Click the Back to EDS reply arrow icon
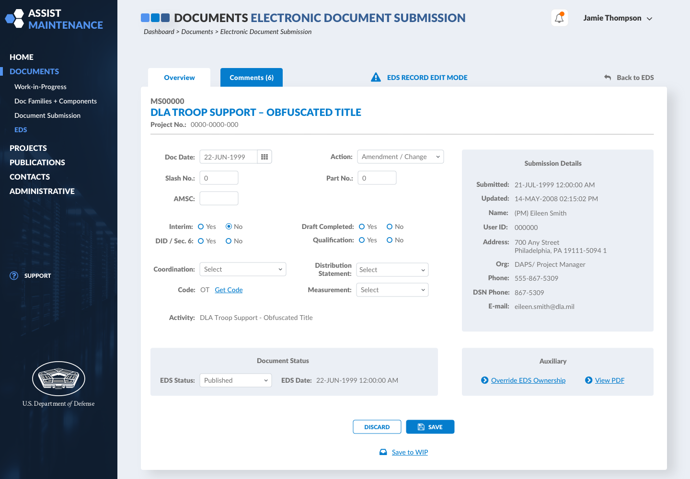Image resolution: width=690 pixels, height=479 pixels. click(608, 77)
